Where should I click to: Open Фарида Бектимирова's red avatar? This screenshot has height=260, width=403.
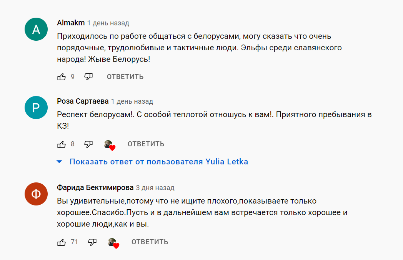click(x=36, y=194)
